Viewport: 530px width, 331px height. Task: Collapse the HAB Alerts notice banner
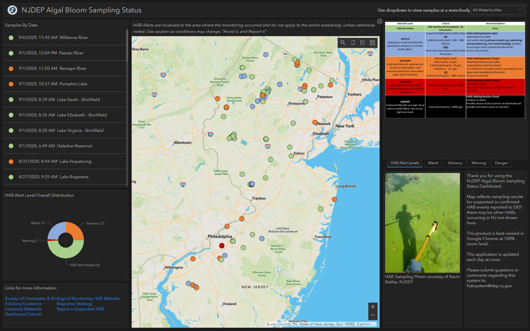click(379, 21)
